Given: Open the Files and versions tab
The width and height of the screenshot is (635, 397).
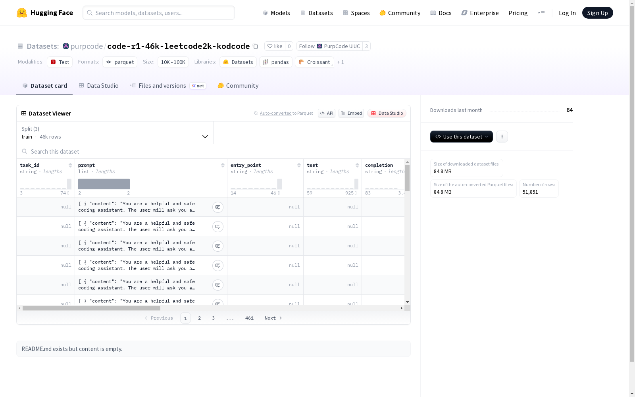Looking at the screenshot, I should coord(168,86).
